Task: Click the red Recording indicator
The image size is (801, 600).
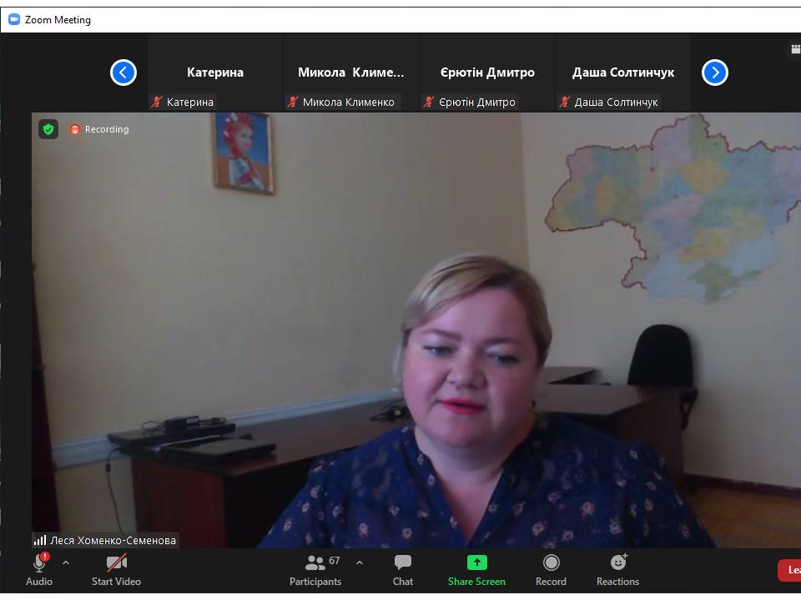Action: (x=99, y=129)
